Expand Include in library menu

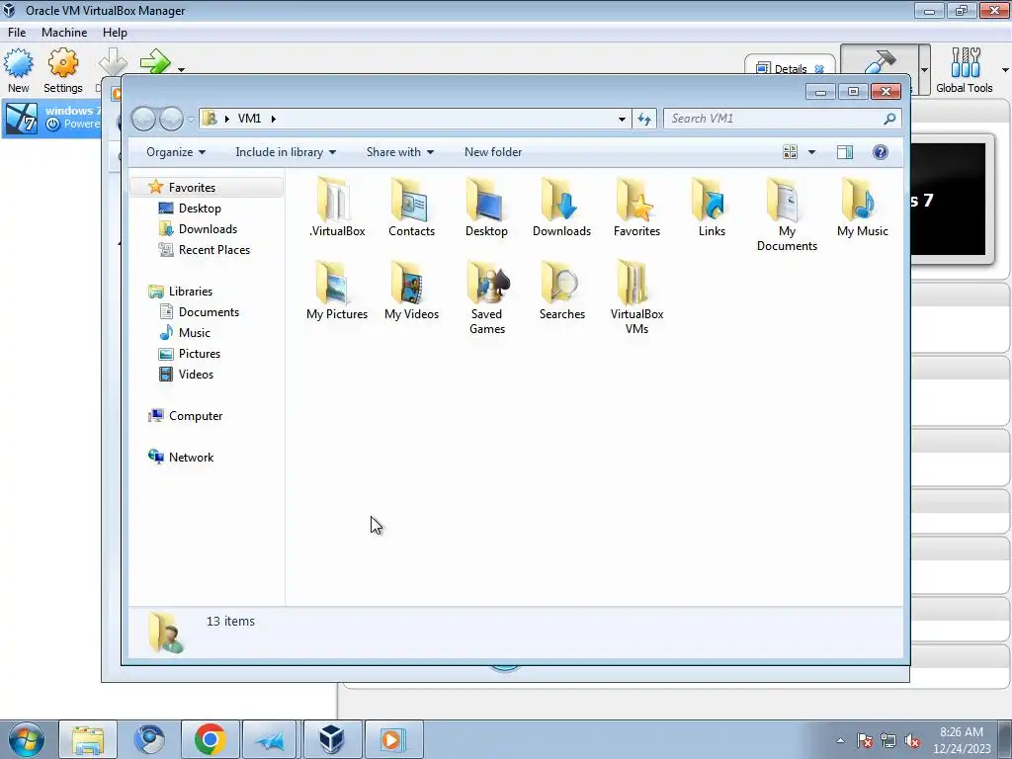tap(286, 152)
